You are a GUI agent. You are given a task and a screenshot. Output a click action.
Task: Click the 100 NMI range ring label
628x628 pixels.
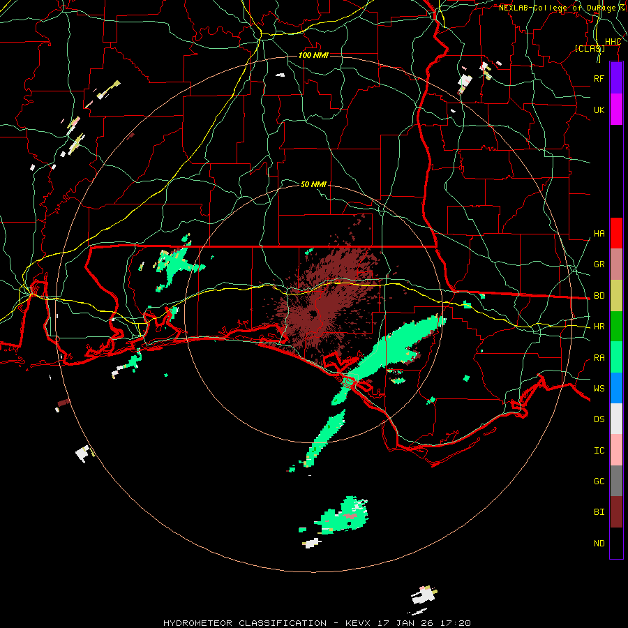[313, 55]
